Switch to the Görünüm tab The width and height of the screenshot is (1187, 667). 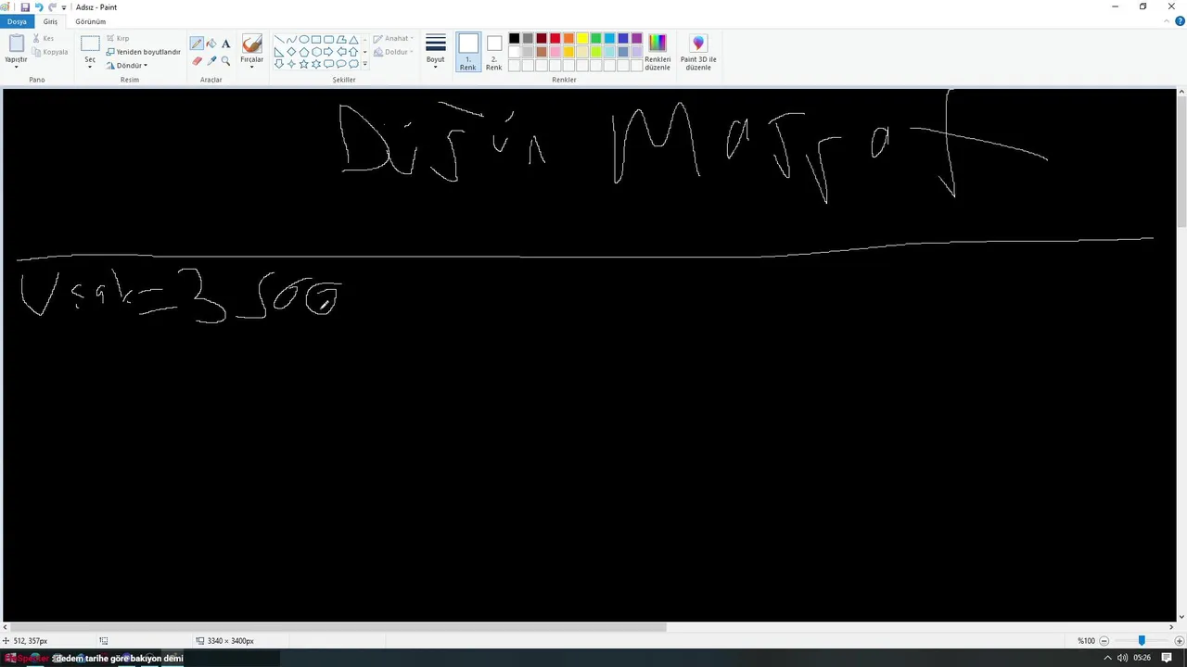coord(91,21)
